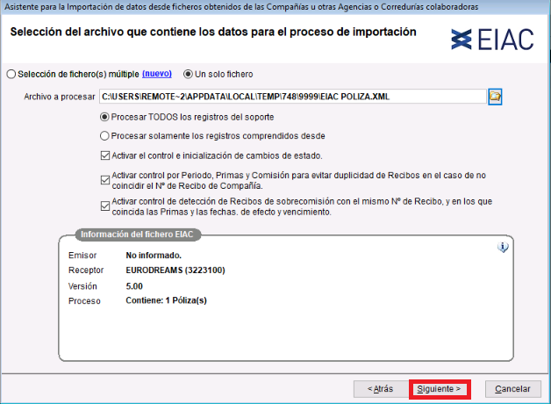Click the 'Cancelar' button
Image resolution: width=551 pixels, height=404 pixels.
click(512, 389)
